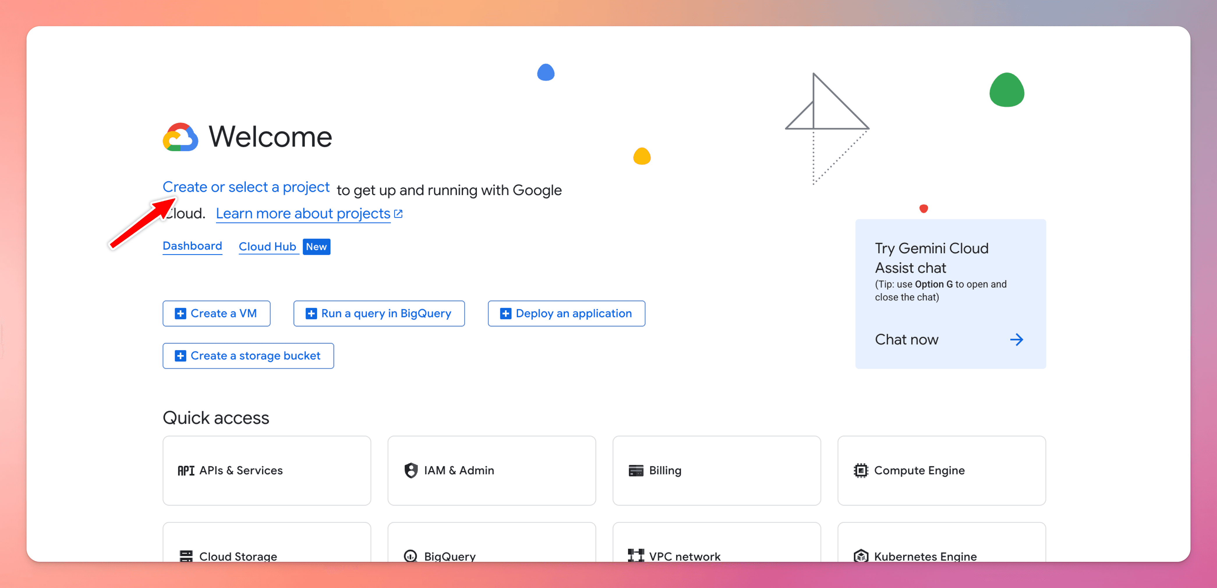Open the Compute Engine quick access card

[x=942, y=471]
